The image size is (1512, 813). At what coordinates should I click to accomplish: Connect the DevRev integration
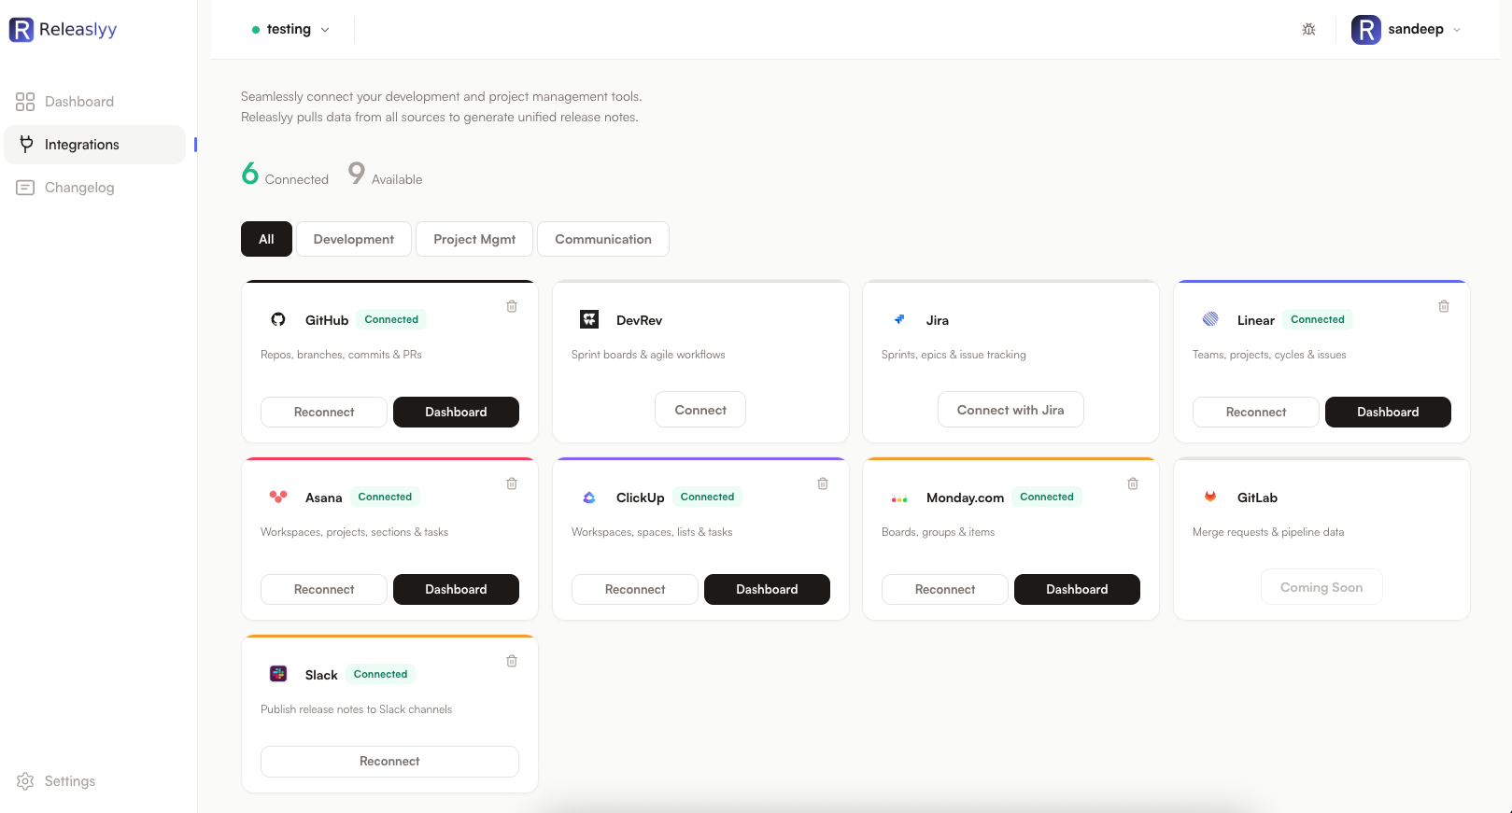click(x=700, y=410)
